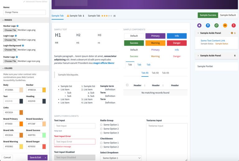
Task: Open the Select Dropdown showing Some Option 1
Action: click(x=121, y=158)
